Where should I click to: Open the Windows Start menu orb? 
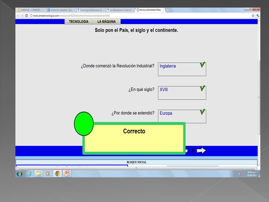coord(20,174)
